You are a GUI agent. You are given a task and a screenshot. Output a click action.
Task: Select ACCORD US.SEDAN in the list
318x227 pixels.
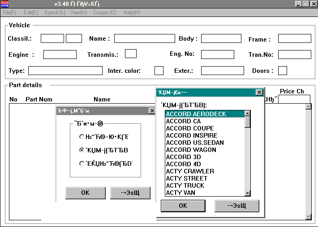tap(205, 143)
